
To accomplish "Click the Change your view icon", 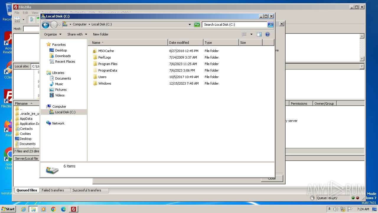I will coord(244,34).
